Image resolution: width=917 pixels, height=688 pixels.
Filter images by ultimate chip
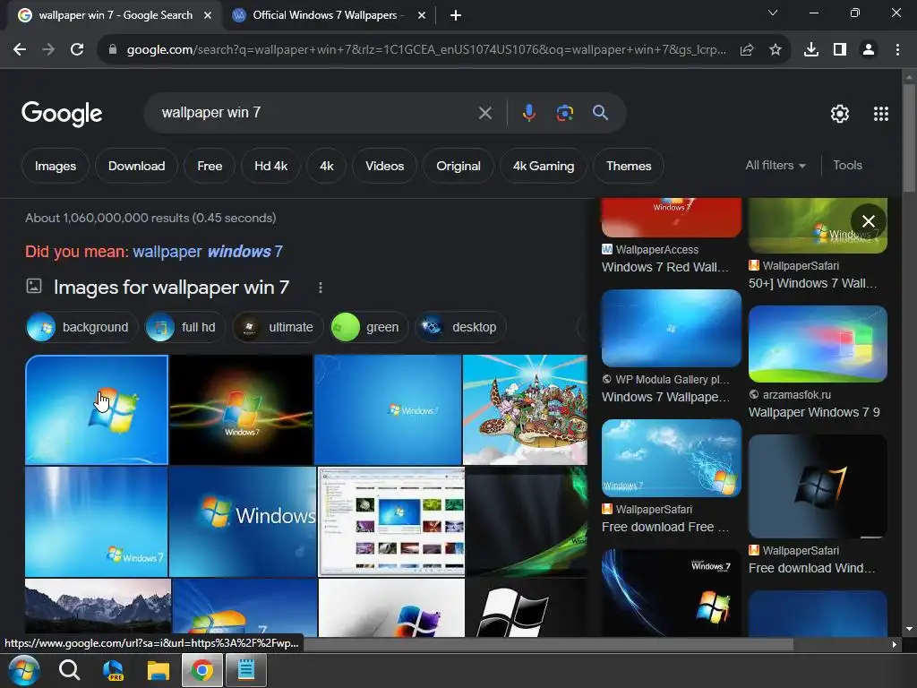click(x=279, y=327)
